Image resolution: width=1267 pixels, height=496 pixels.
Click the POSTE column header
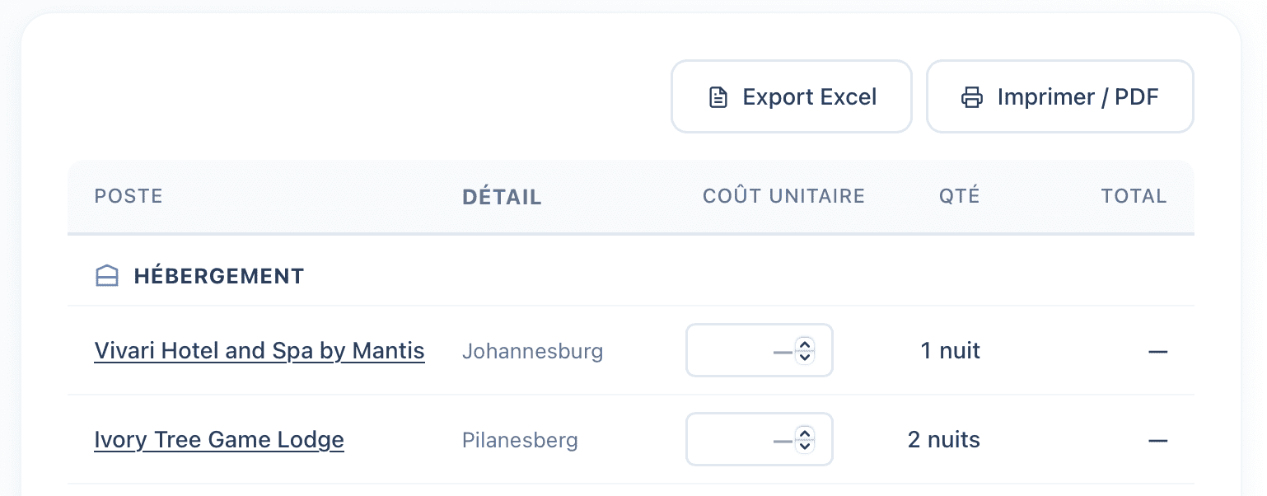coord(129,196)
